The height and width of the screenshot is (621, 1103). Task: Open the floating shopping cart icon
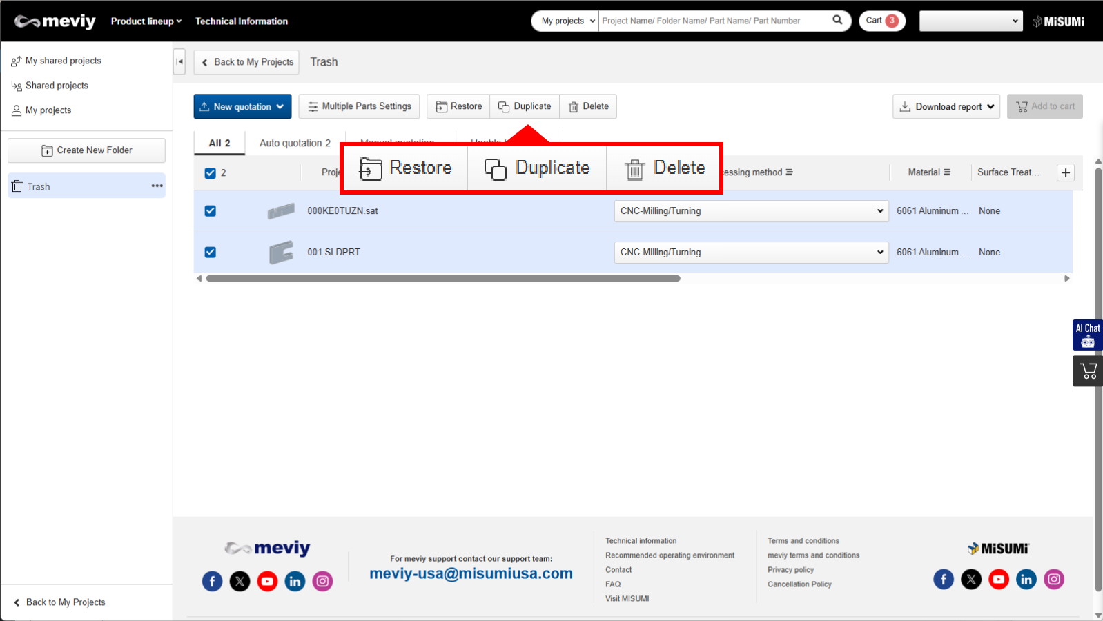pyautogui.click(x=1089, y=371)
